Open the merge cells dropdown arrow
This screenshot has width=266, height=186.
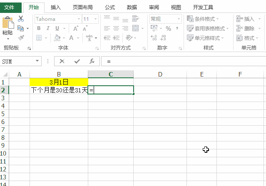[x=142, y=28]
